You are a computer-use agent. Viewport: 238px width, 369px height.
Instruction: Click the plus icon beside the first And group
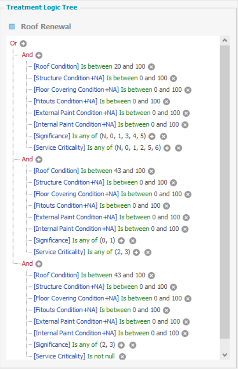(x=39, y=55)
